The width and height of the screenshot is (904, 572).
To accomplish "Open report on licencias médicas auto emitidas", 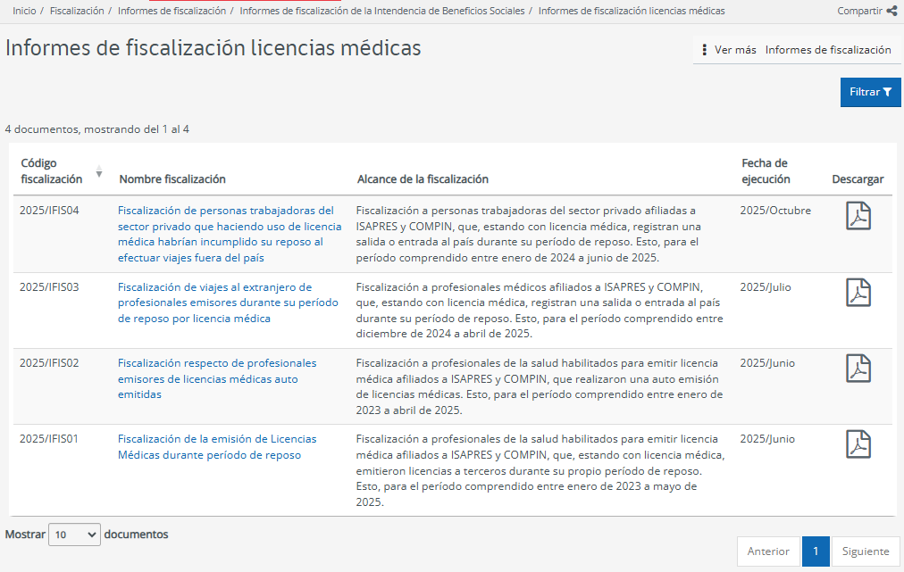I will coord(217,378).
